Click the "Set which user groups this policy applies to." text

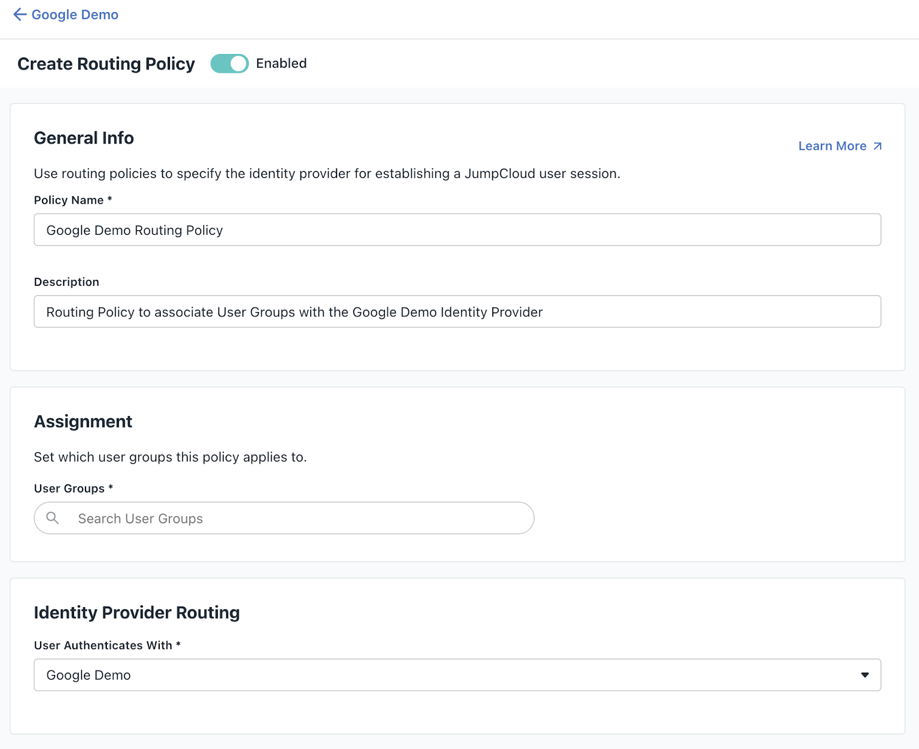coord(171,457)
